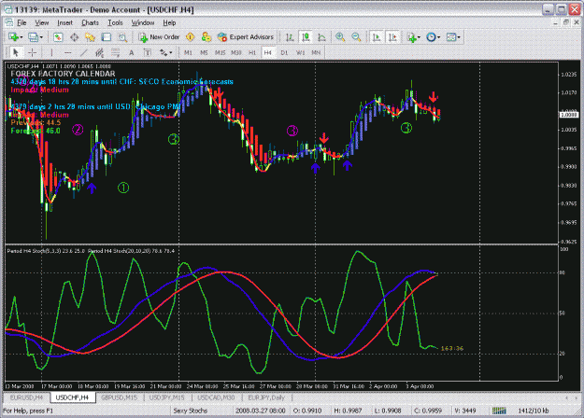This screenshot has height=418, width=584.
Task: Switch to the M15 timeframe
Action: (x=220, y=52)
